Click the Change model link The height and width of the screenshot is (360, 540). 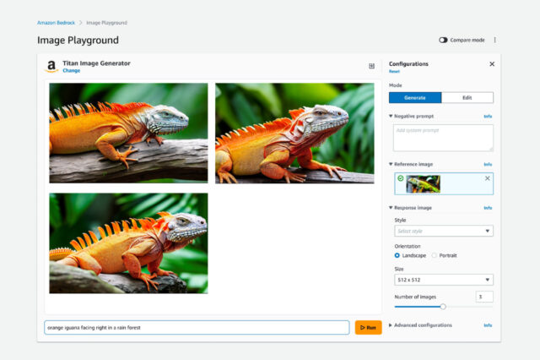coord(72,71)
